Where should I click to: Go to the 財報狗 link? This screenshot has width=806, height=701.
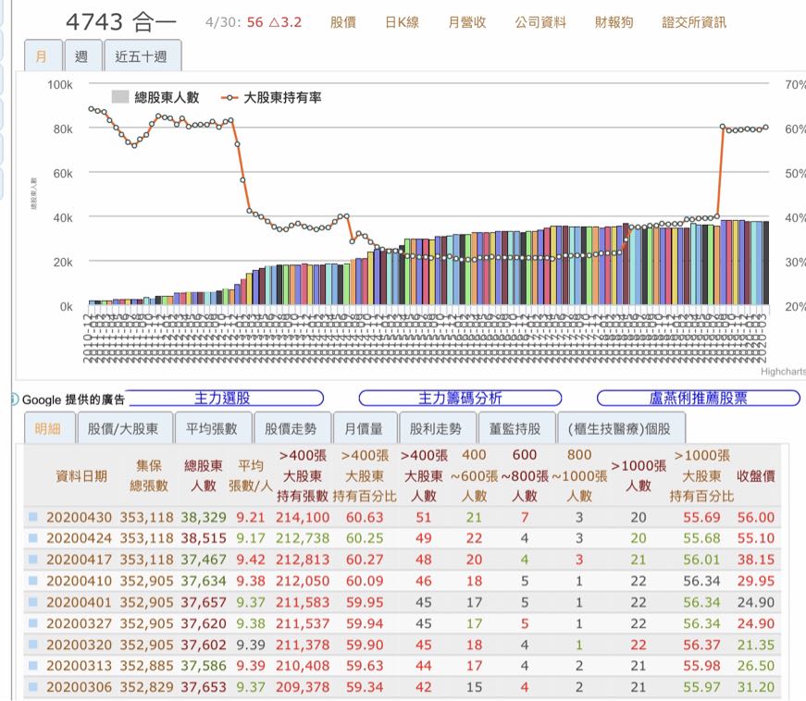click(614, 22)
